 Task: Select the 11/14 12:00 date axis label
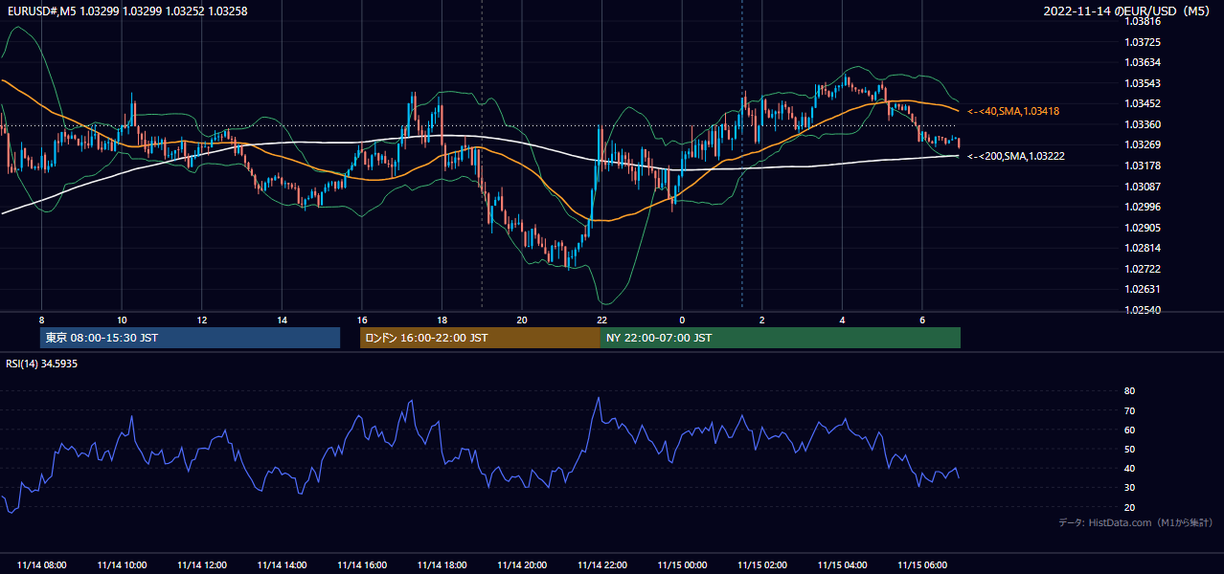point(202,564)
